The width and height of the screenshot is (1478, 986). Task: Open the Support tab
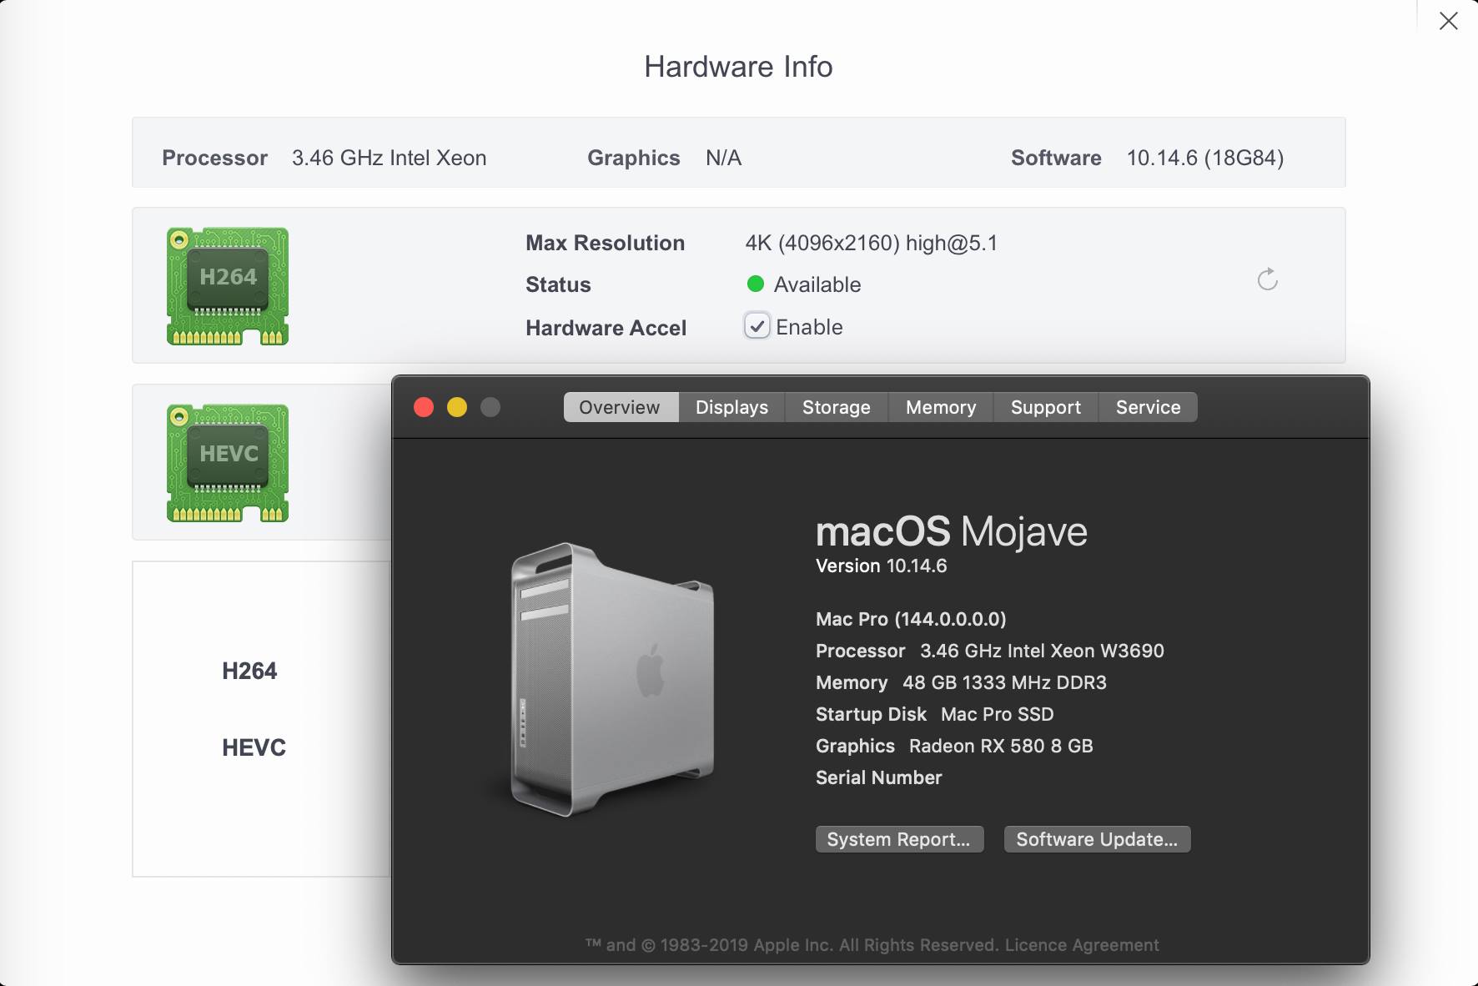coord(1046,407)
